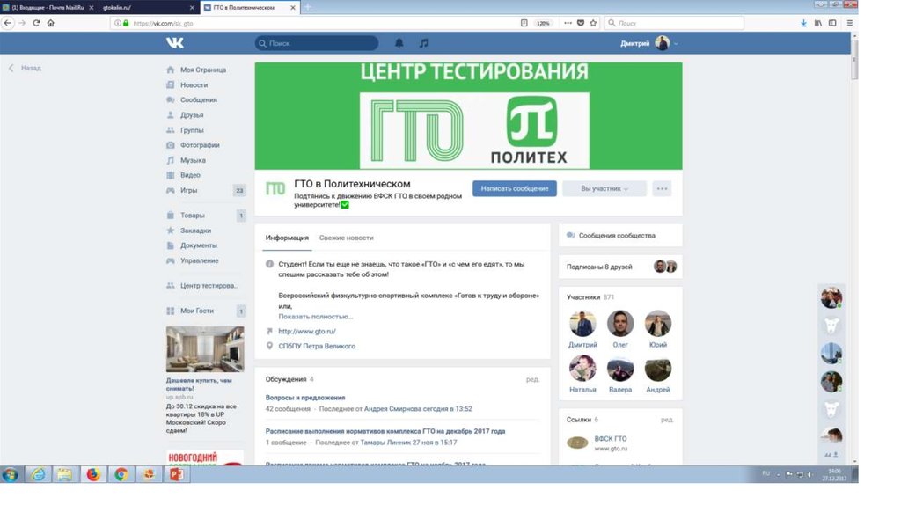Screen dimensions: 901x505
Task: Open the December 2017 schedule discussion
Action: (x=385, y=431)
